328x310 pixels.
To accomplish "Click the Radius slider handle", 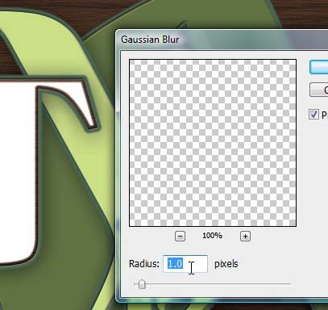I will (142, 284).
